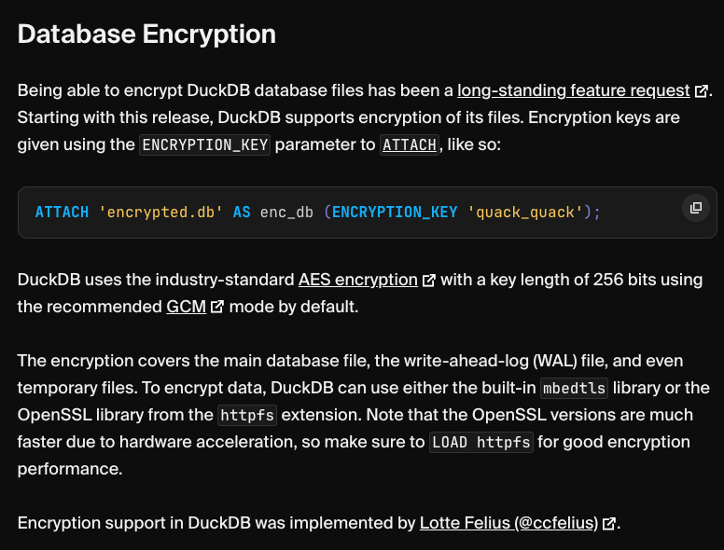Follow the 'AES encryption' hyperlink
724x550 pixels.
357,280
